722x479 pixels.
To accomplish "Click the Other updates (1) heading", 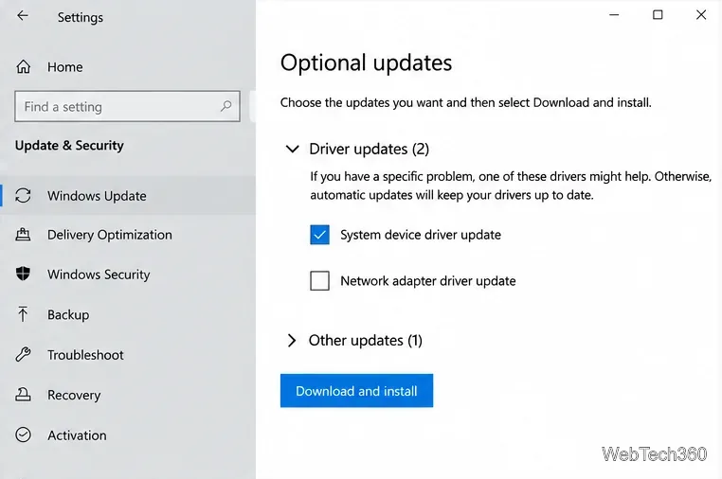I will (365, 341).
